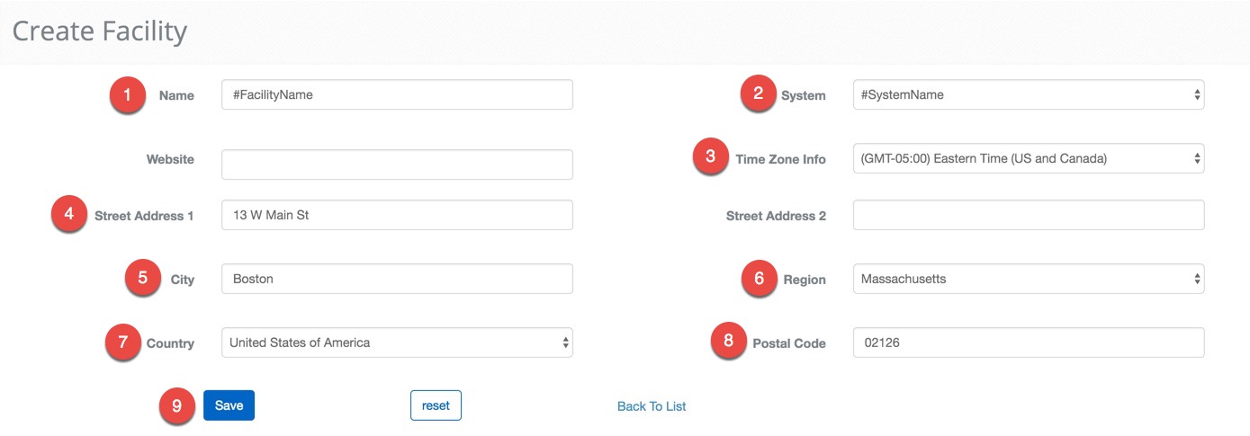Follow the Back To List link
Viewport: 1250px width, 436px height.
(652, 406)
